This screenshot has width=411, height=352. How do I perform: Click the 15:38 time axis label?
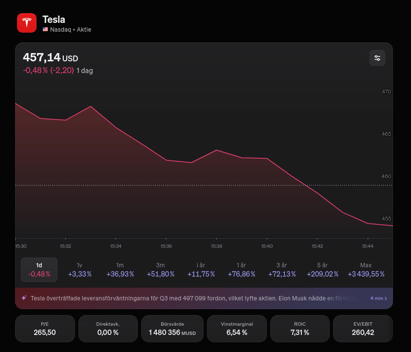coord(217,246)
